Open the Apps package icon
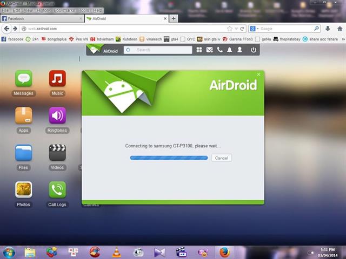This screenshot has height=259, width=346. 24,115
